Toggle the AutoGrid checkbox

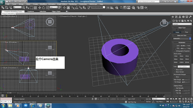tap(177, 30)
